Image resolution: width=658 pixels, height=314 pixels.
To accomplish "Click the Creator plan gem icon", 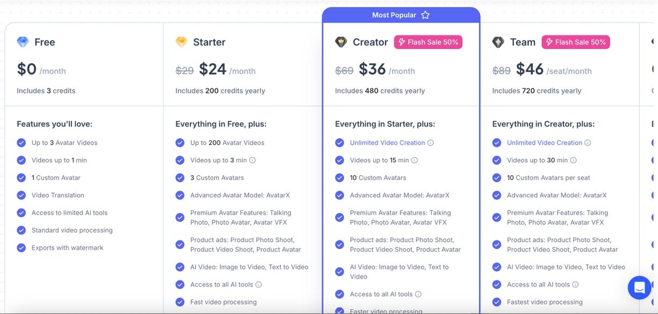I will point(341,42).
